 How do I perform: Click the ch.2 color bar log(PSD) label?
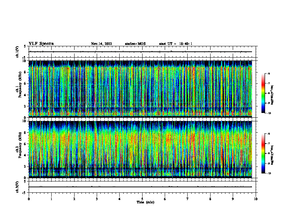tap(272, 155)
